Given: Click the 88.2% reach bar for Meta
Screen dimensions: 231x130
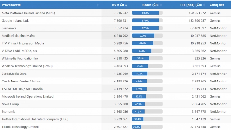Looking at the screenshot, I should [147, 13].
